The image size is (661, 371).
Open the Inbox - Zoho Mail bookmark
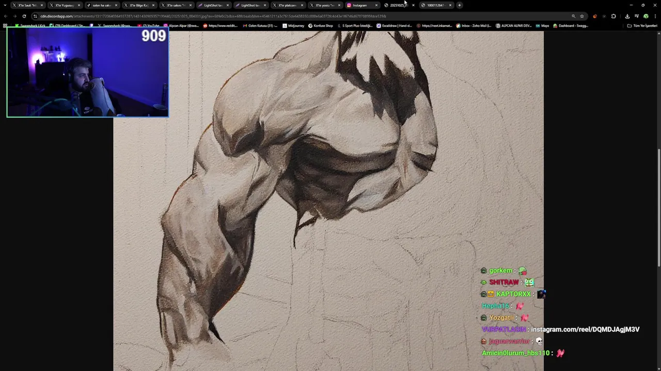click(474, 26)
